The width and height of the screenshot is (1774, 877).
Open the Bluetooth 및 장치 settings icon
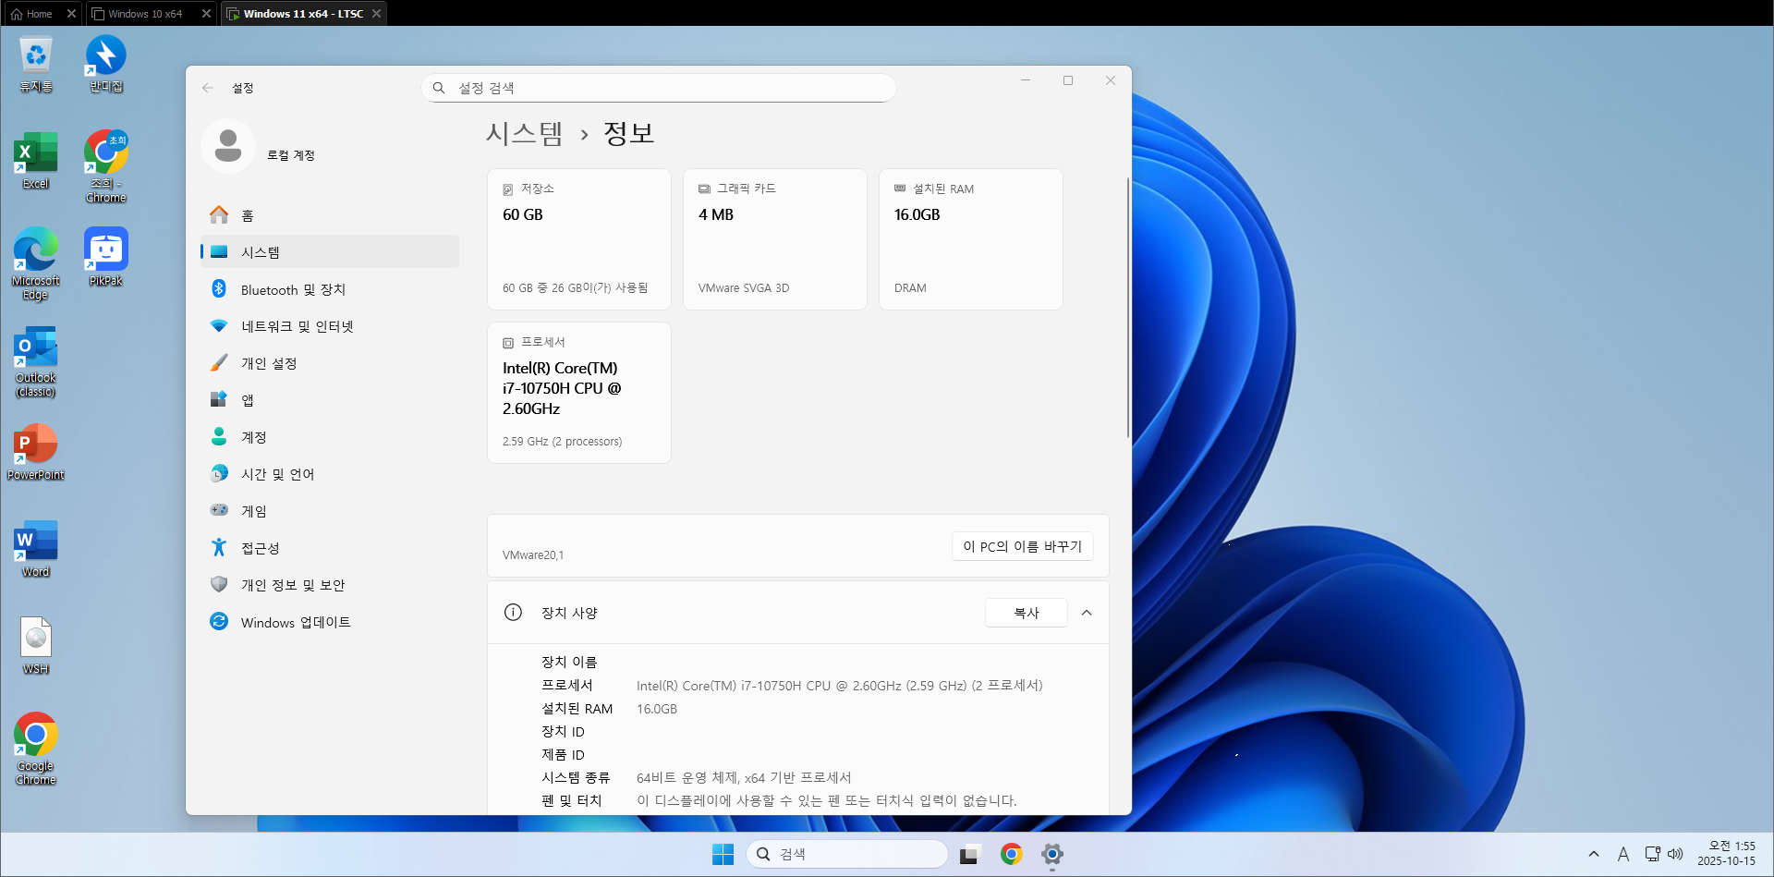[x=219, y=289]
